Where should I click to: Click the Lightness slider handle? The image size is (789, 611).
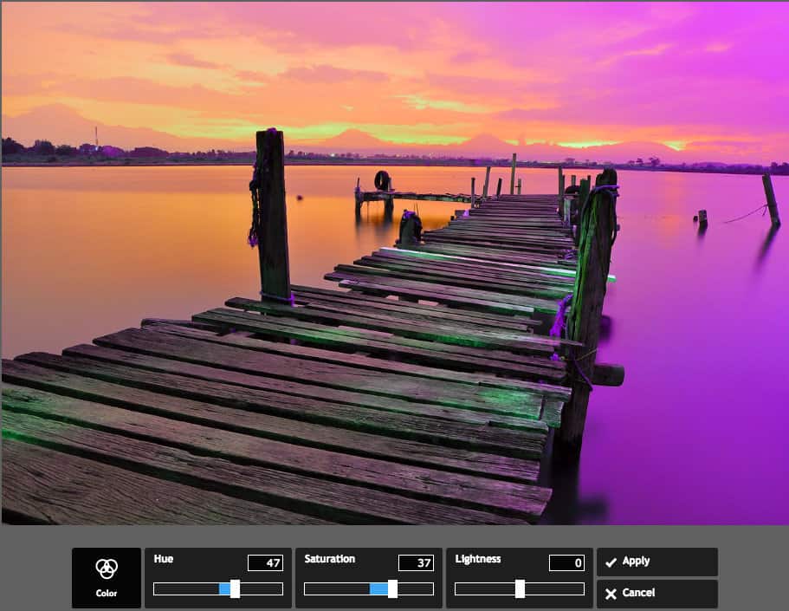(x=520, y=589)
